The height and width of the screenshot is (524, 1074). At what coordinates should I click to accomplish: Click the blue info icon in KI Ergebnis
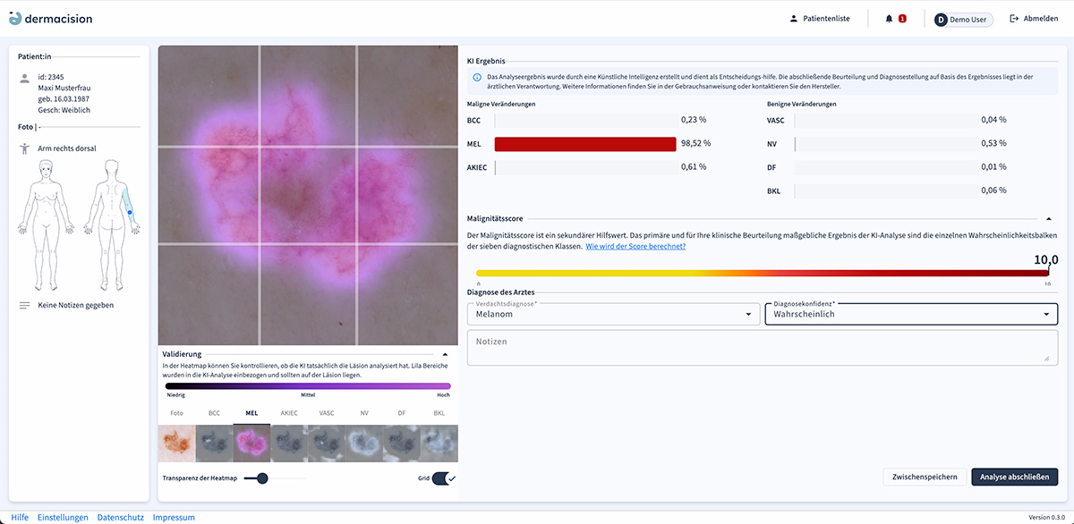coord(476,78)
